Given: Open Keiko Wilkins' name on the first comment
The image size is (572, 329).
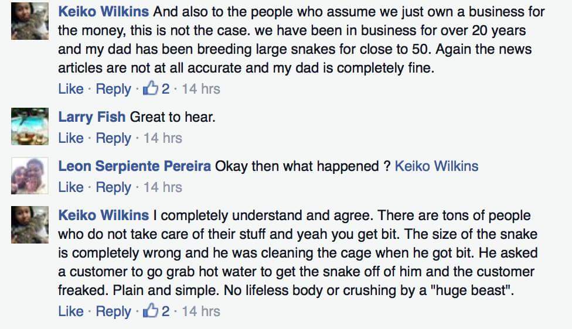Looking at the screenshot, I should point(104,12).
